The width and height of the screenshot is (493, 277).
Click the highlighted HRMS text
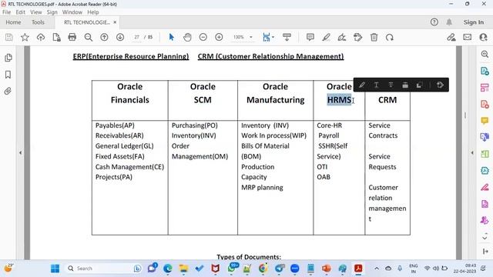click(x=339, y=100)
